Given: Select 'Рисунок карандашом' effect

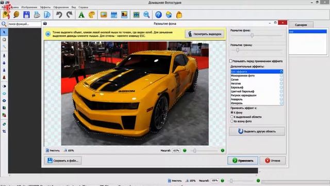Looking at the screenshot, I should point(257,95).
